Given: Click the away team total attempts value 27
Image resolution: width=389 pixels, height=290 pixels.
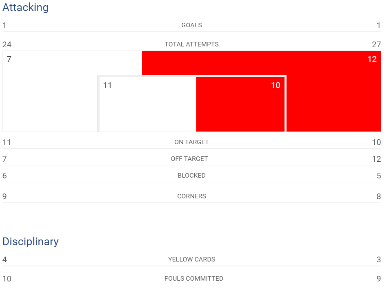Looking at the screenshot, I should click(x=376, y=44).
